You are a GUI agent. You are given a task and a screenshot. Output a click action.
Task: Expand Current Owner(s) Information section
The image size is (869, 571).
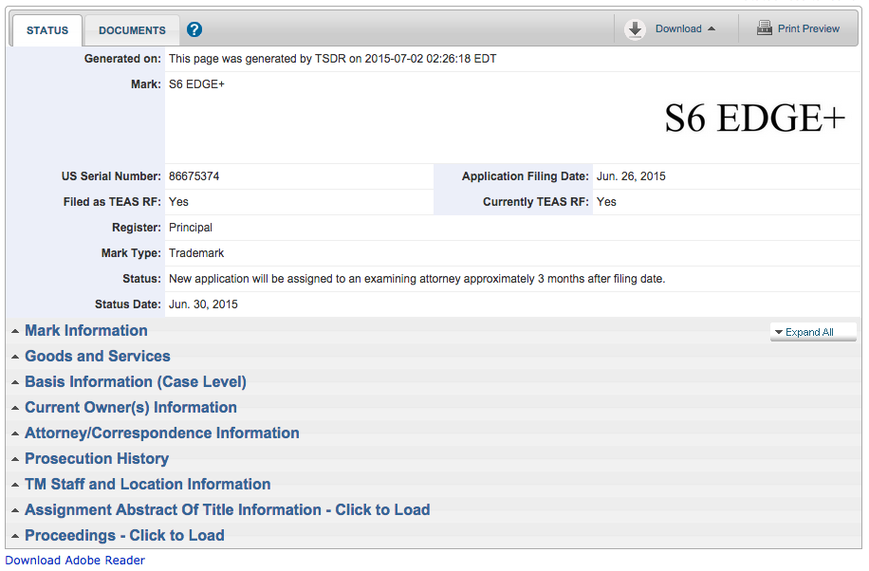[x=131, y=408]
